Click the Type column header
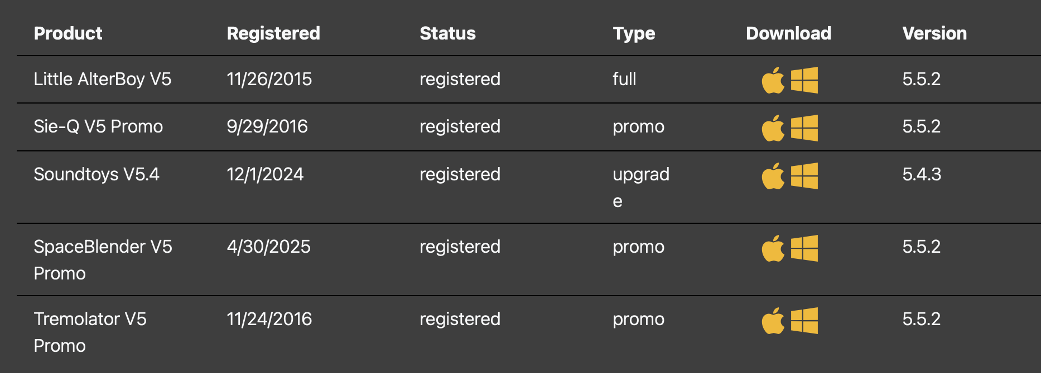Viewport: 1041px width, 373px height. click(634, 33)
